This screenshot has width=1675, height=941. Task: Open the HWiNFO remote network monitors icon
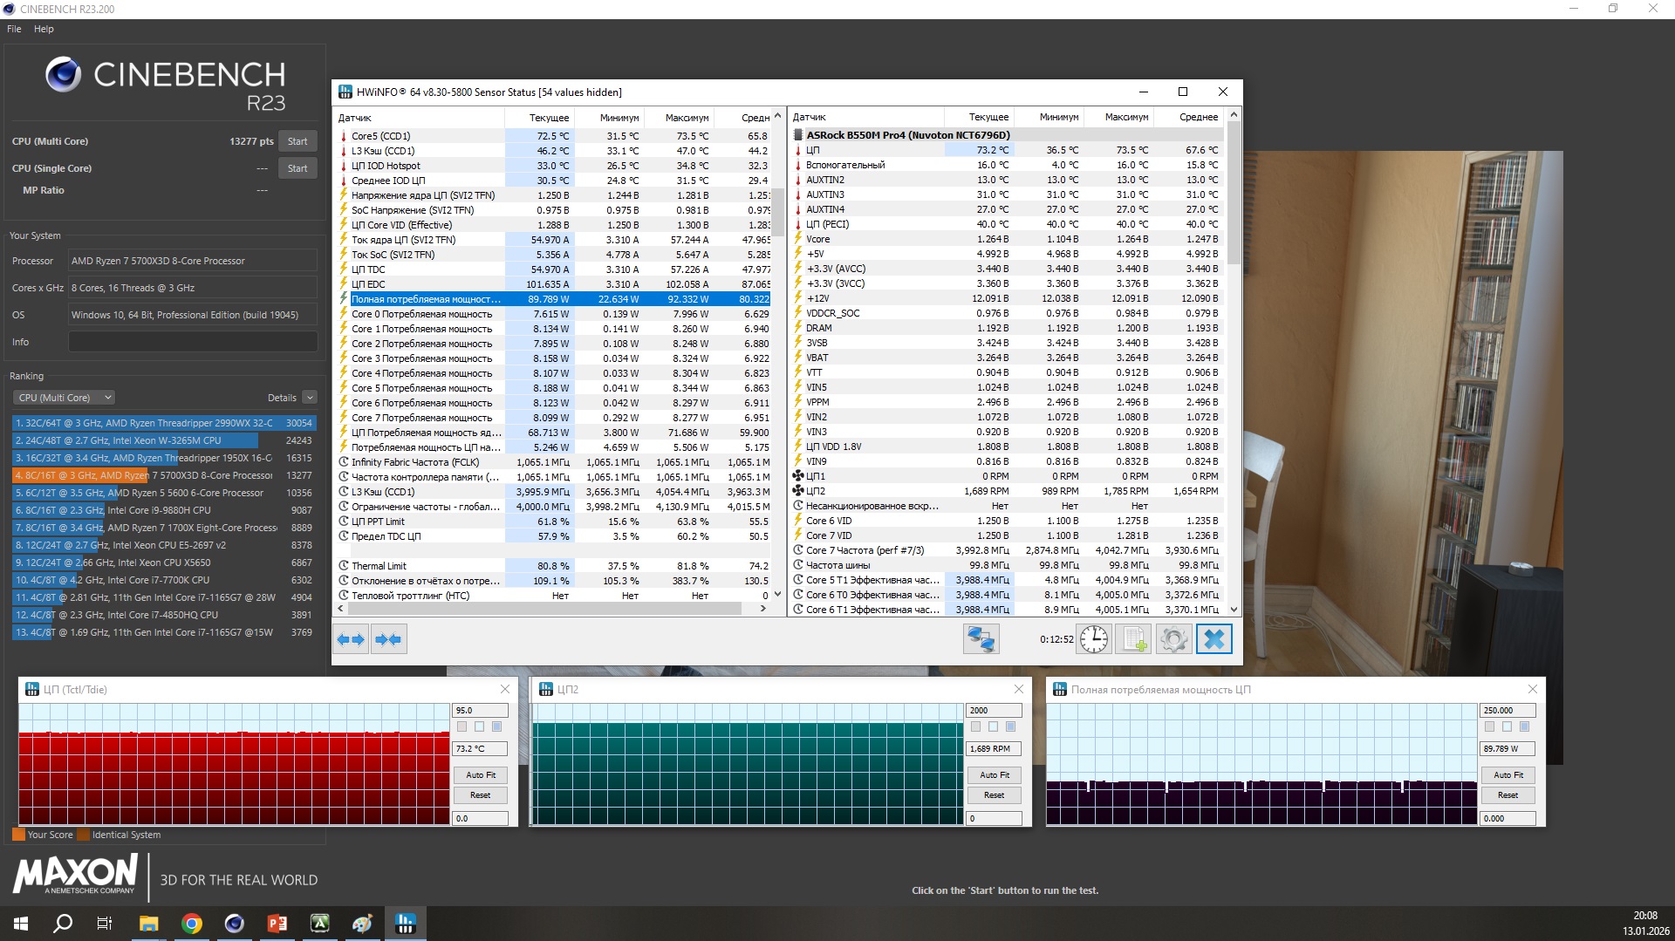click(981, 639)
